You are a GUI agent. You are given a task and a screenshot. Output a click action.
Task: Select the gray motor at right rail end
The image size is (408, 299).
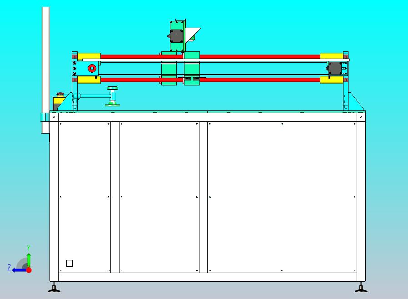(335, 68)
